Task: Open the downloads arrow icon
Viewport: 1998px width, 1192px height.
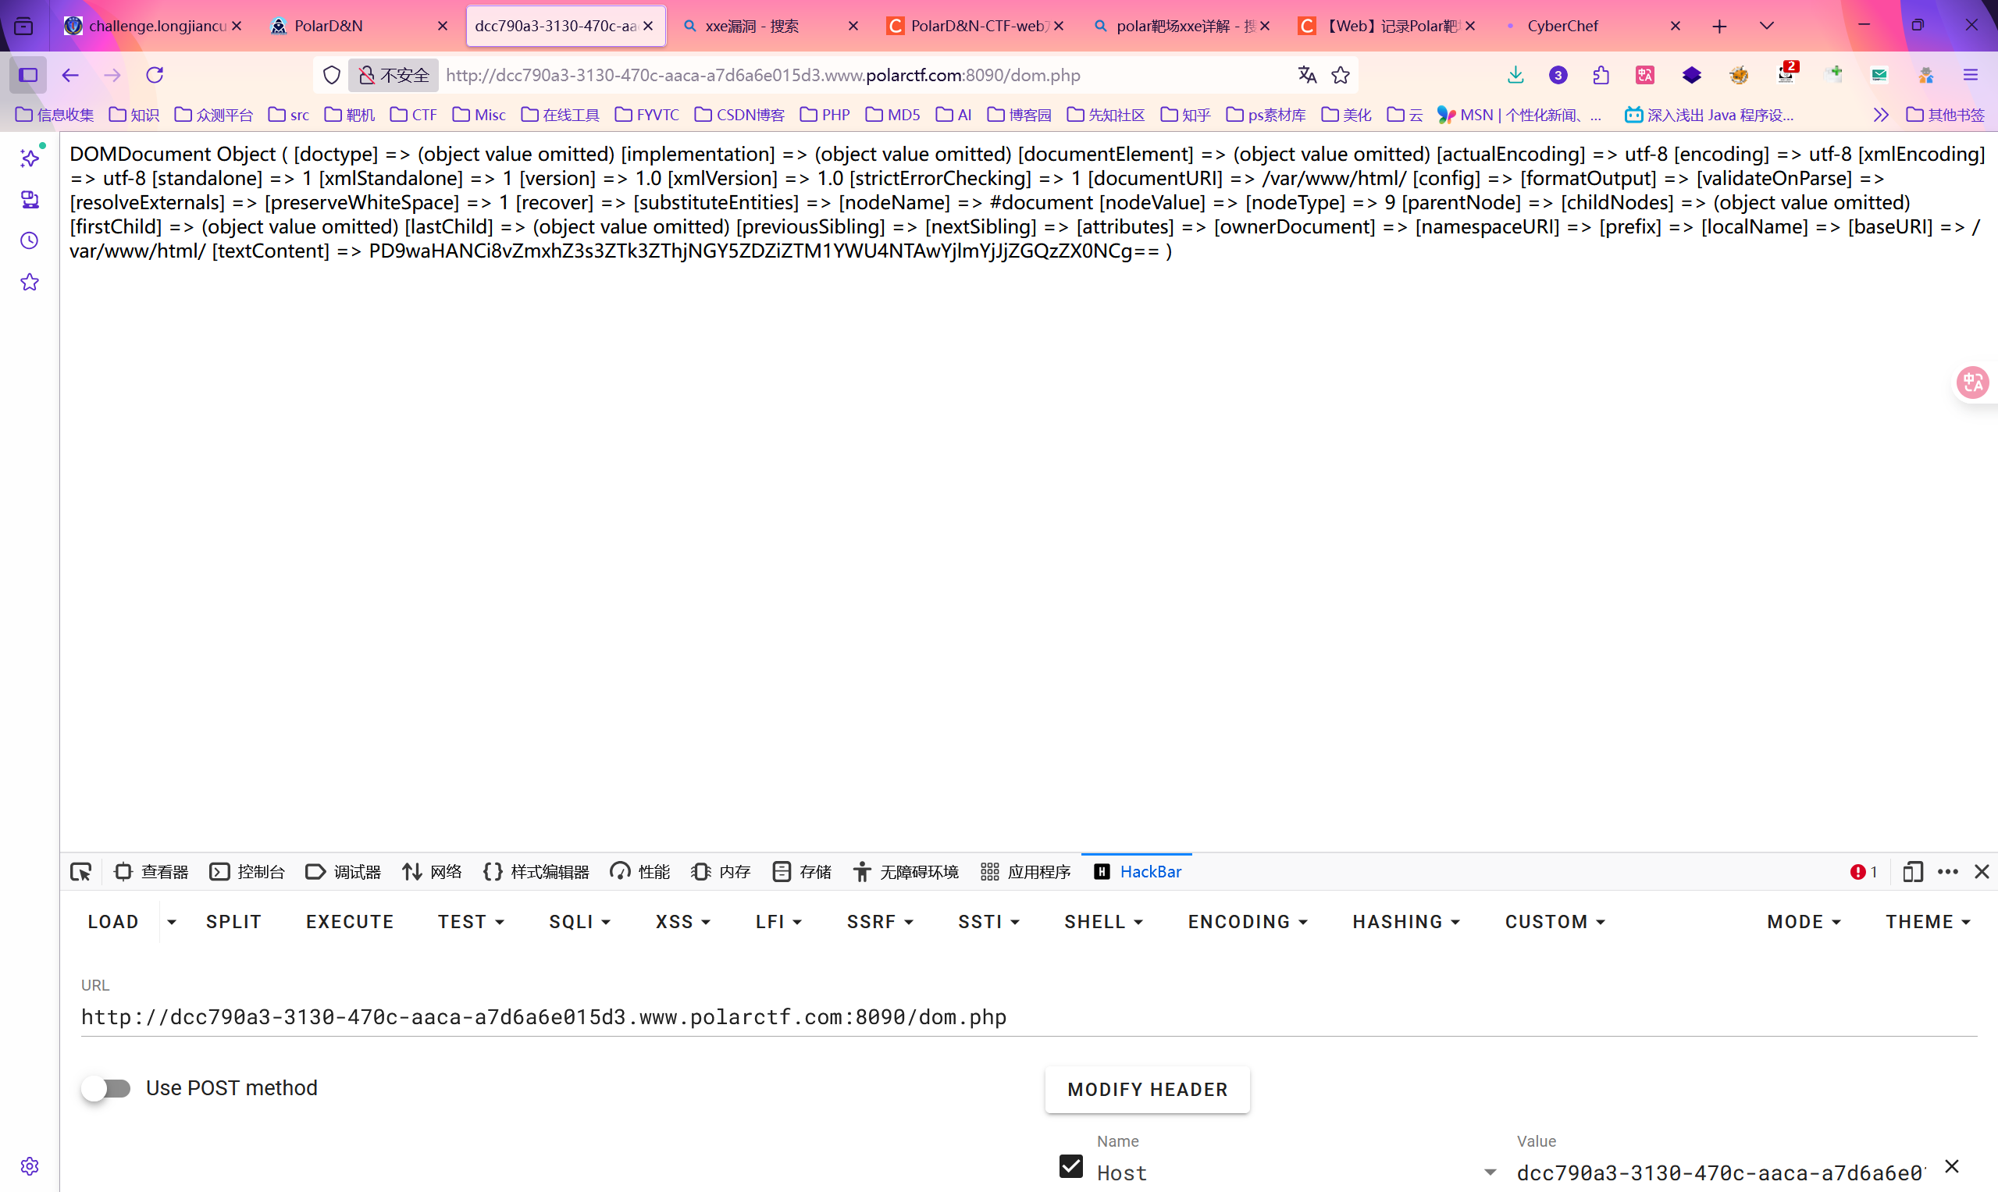Action: (1515, 75)
